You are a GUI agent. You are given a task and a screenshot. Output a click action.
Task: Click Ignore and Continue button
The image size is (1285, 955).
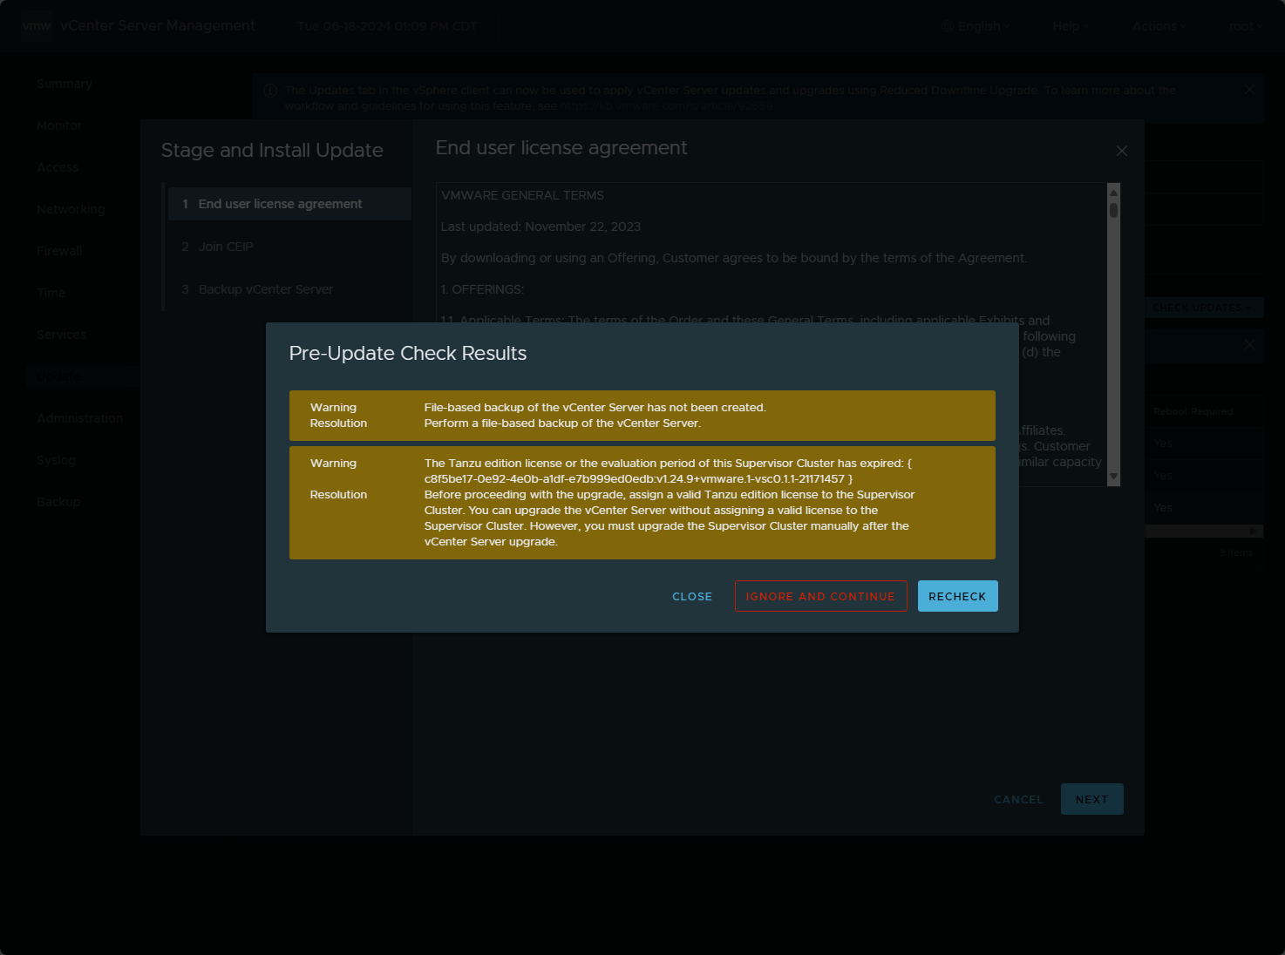(x=820, y=596)
